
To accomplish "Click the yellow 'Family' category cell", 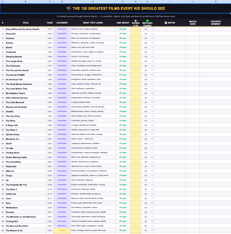I will 62,230.
